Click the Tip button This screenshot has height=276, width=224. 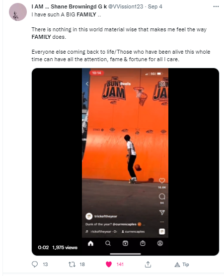click(x=182, y=265)
